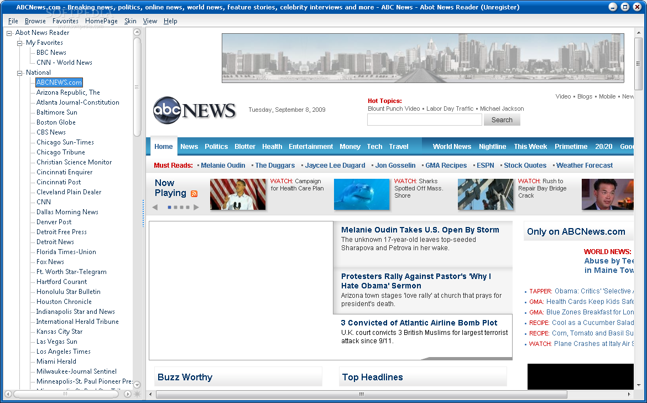Select CBS News in the list
Viewport: 647px width, 403px height.
(51, 132)
